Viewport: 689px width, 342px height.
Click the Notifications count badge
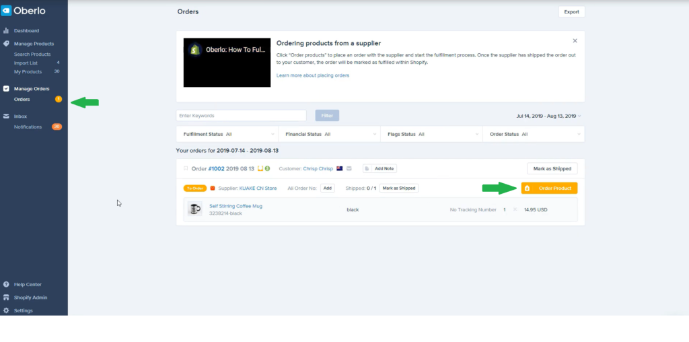[x=57, y=127]
